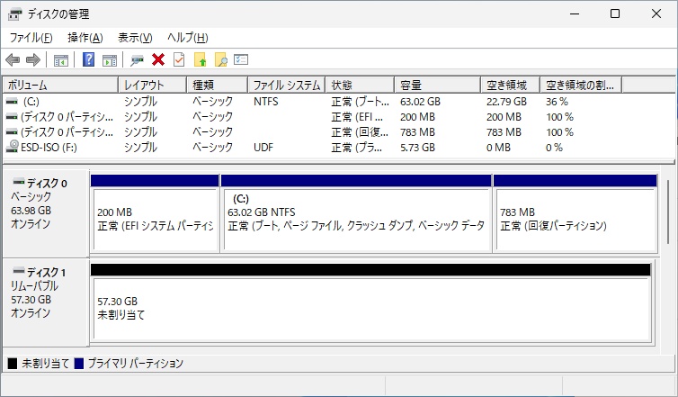Toggle the action pane toolbar icon
The width and height of the screenshot is (678, 397).
[x=110, y=59]
